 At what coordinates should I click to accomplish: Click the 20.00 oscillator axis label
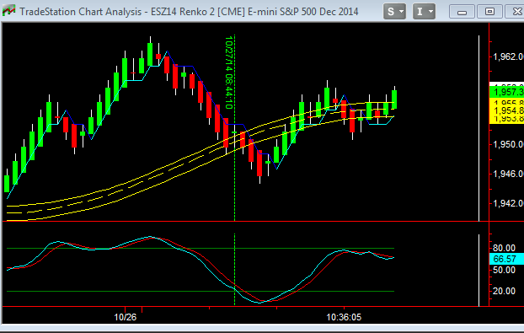tap(504, 291)
